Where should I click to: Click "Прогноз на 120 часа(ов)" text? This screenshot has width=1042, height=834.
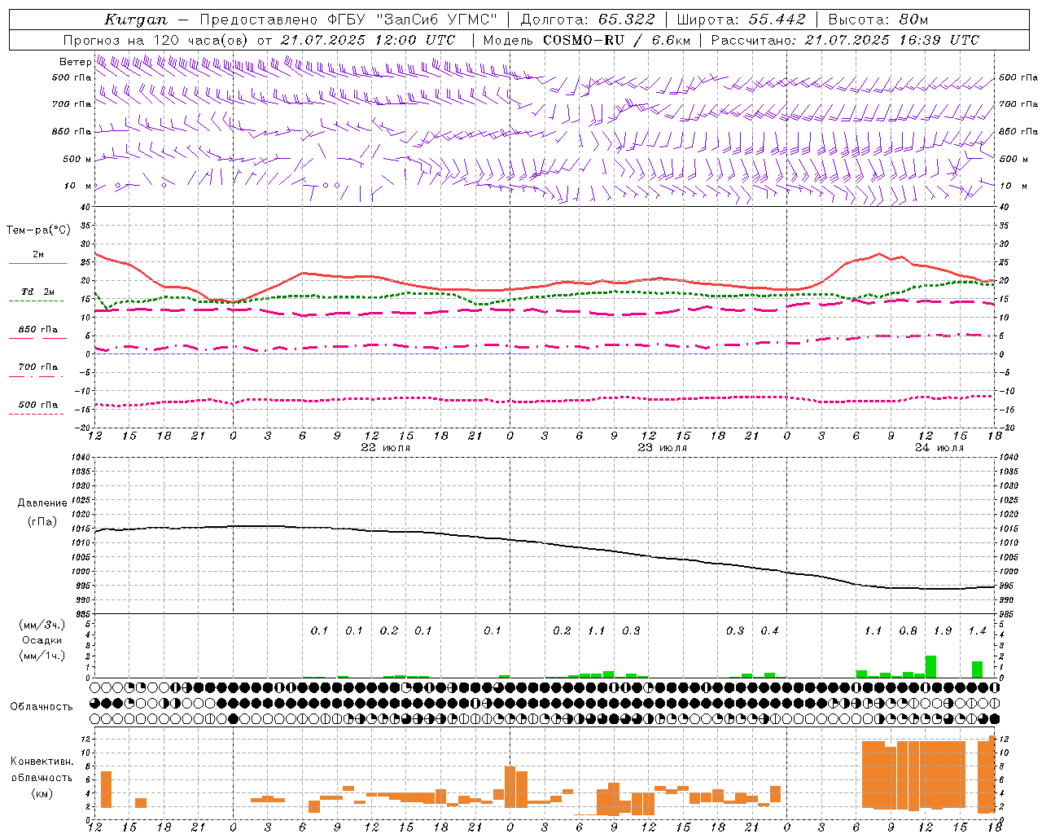point(156,40)
